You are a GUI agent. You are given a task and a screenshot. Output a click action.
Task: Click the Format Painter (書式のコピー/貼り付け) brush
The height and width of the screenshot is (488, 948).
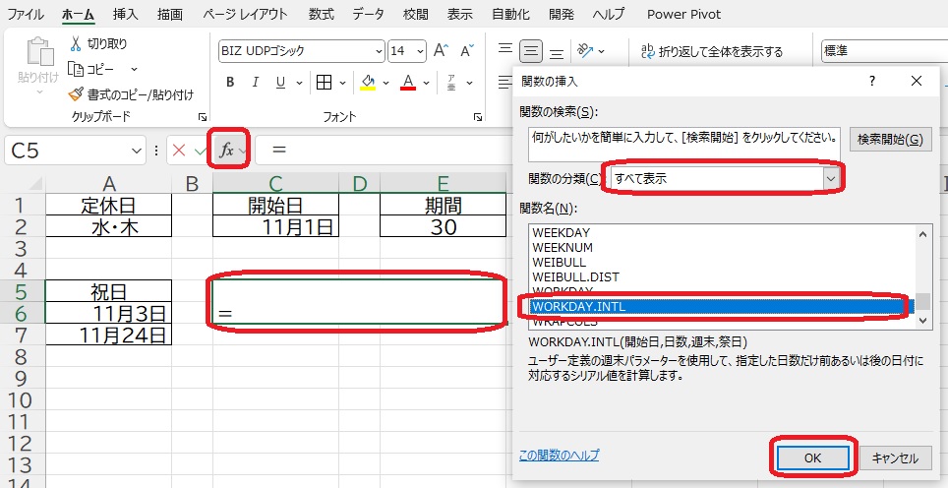click(76, 94)
